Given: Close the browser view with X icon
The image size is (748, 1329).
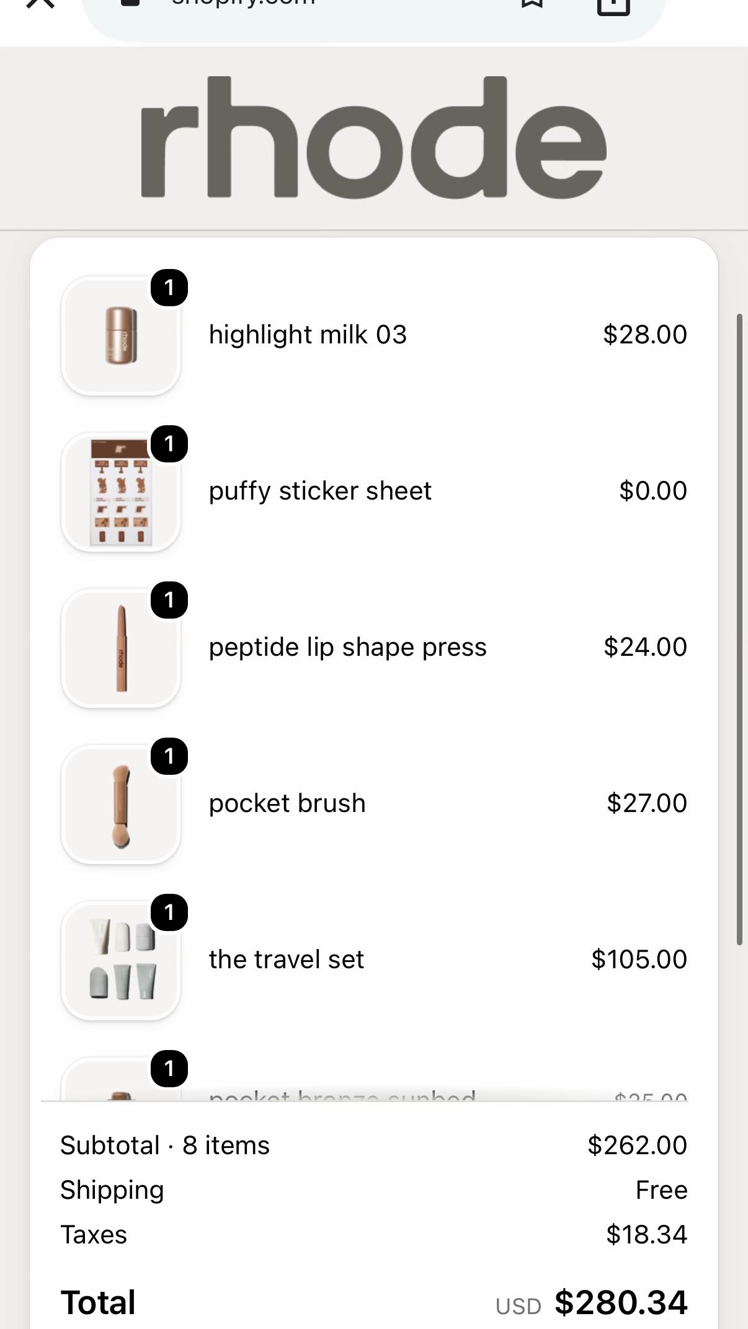Looking at the screenshot, I should pos(41,3).
